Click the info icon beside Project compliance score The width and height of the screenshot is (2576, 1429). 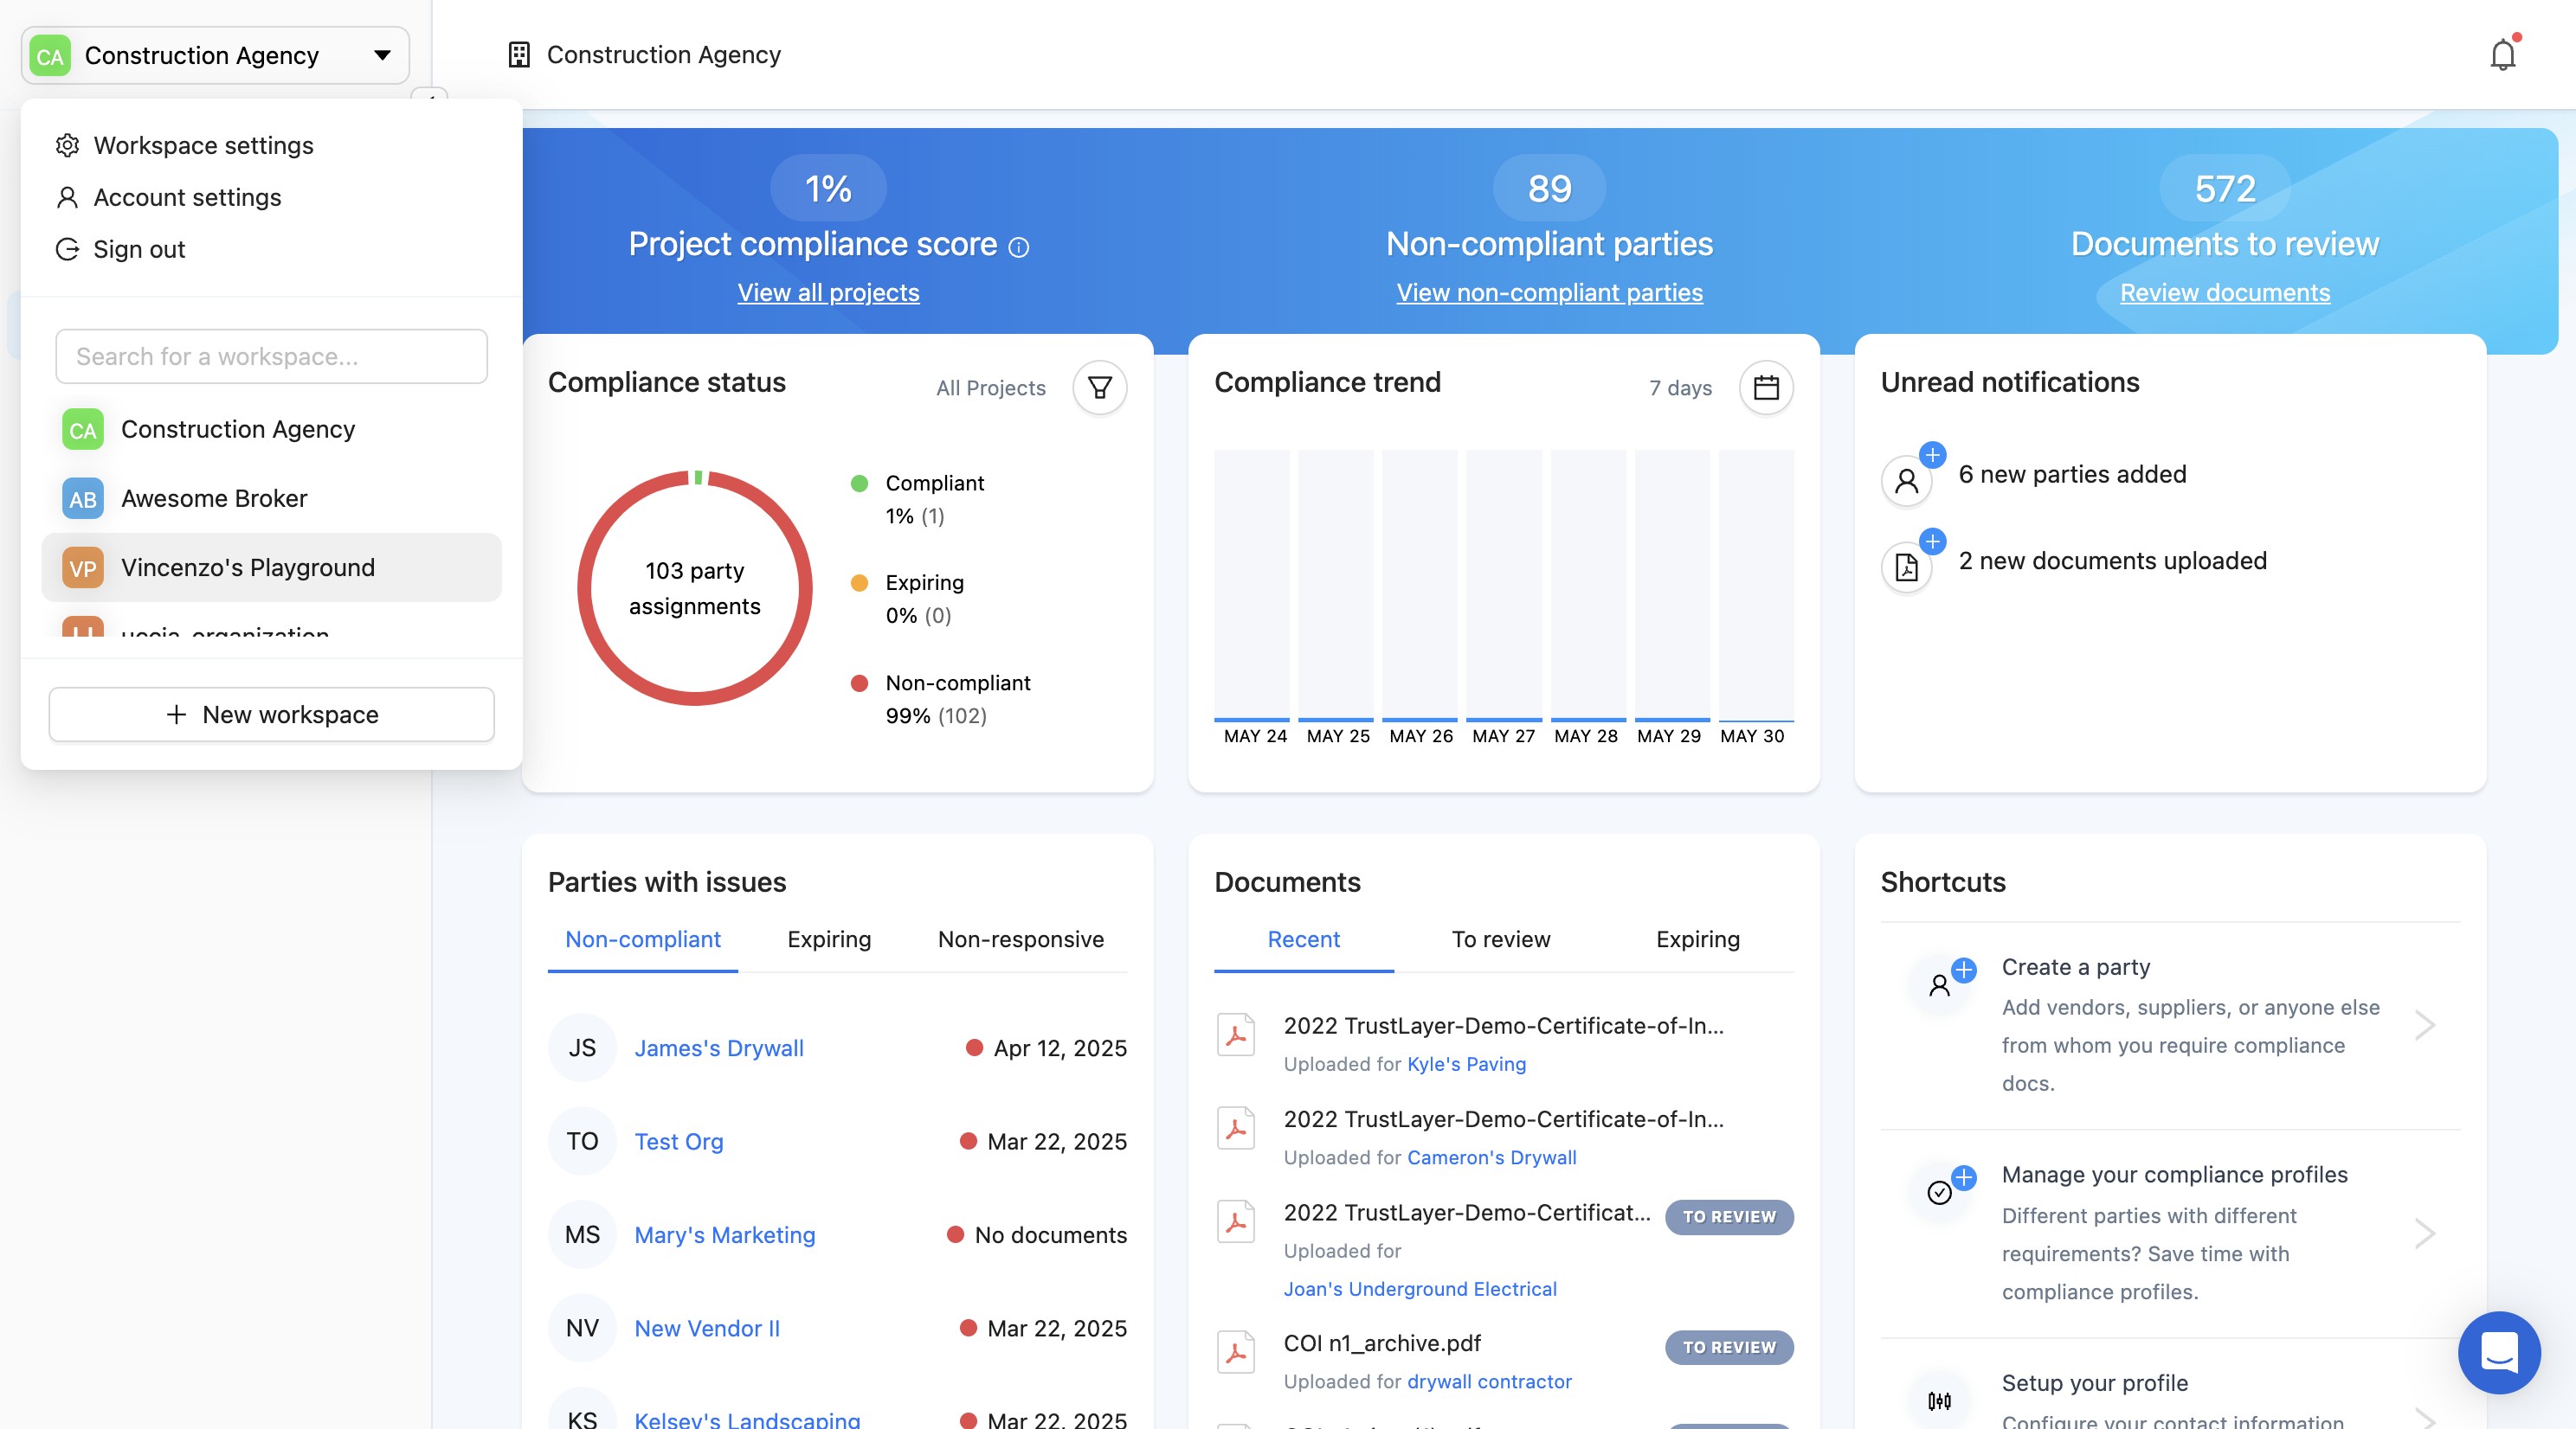(1018, 247)
